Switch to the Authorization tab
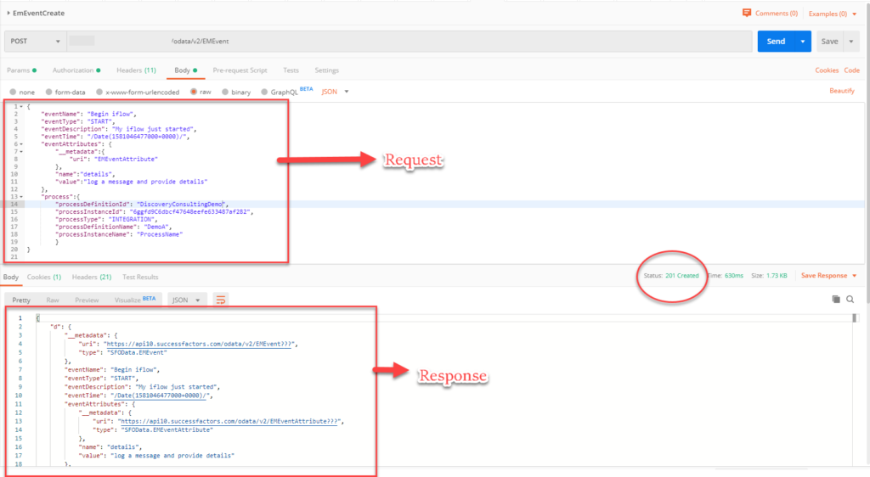The height and width of the screenshot is (477, 870). pos(76,70)
